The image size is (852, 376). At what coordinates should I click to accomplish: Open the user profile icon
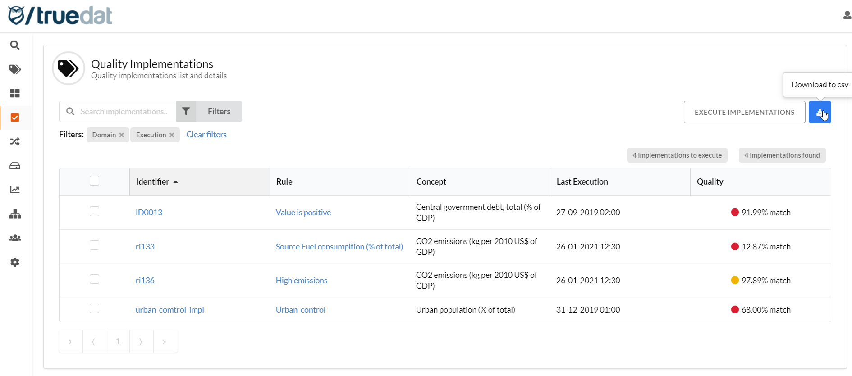pos(847,15)
